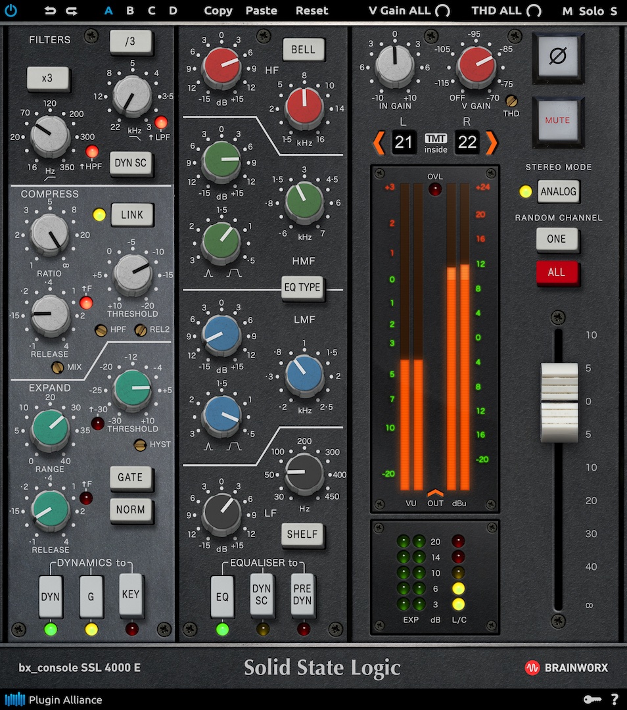Click the MIX trim screw
Viewport: 627px width, 710px height.
[57, 367]
